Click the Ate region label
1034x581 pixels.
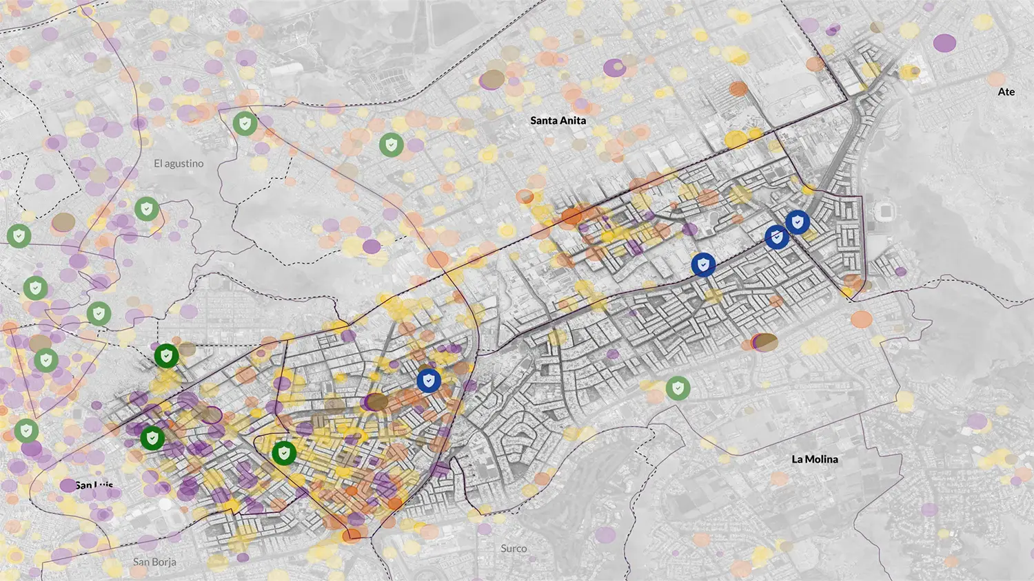(x=1006, y=91)
